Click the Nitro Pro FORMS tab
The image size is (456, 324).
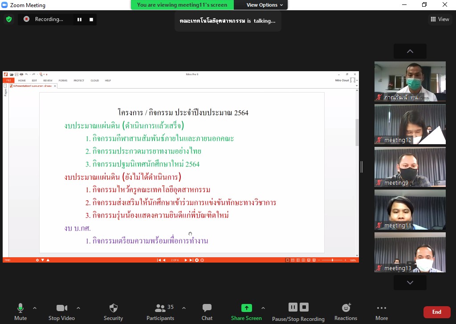(x=63, y=81)
